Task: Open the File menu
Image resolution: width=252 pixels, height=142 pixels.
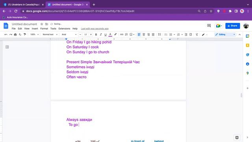Action: coord(14,29)
